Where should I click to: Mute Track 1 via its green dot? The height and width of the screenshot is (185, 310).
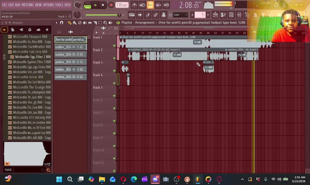pos(114,46)
